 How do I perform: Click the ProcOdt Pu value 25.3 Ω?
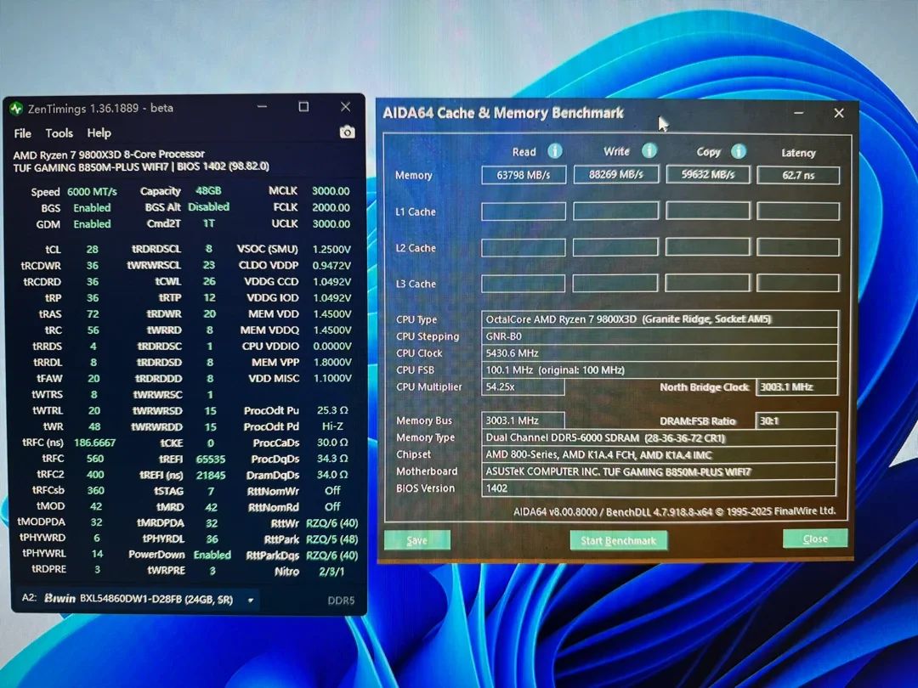pos(332,411)
